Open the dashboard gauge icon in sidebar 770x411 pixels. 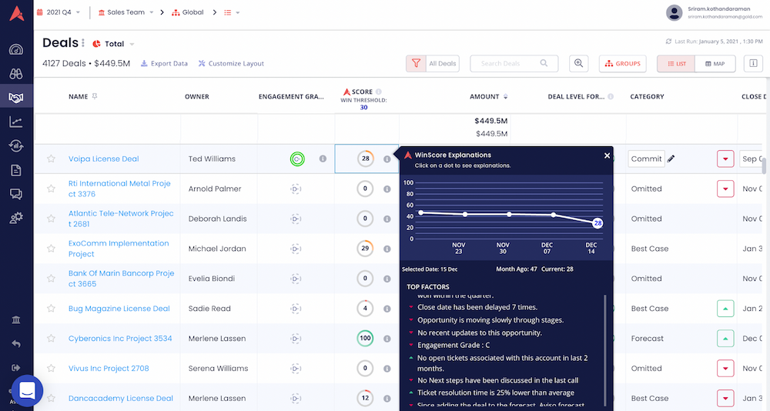[x=15, y=49]
